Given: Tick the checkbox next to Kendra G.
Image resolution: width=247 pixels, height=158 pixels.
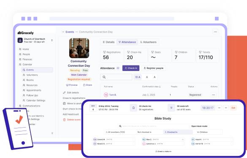Looking at the screenshot, I should click(x=134, y=144).
